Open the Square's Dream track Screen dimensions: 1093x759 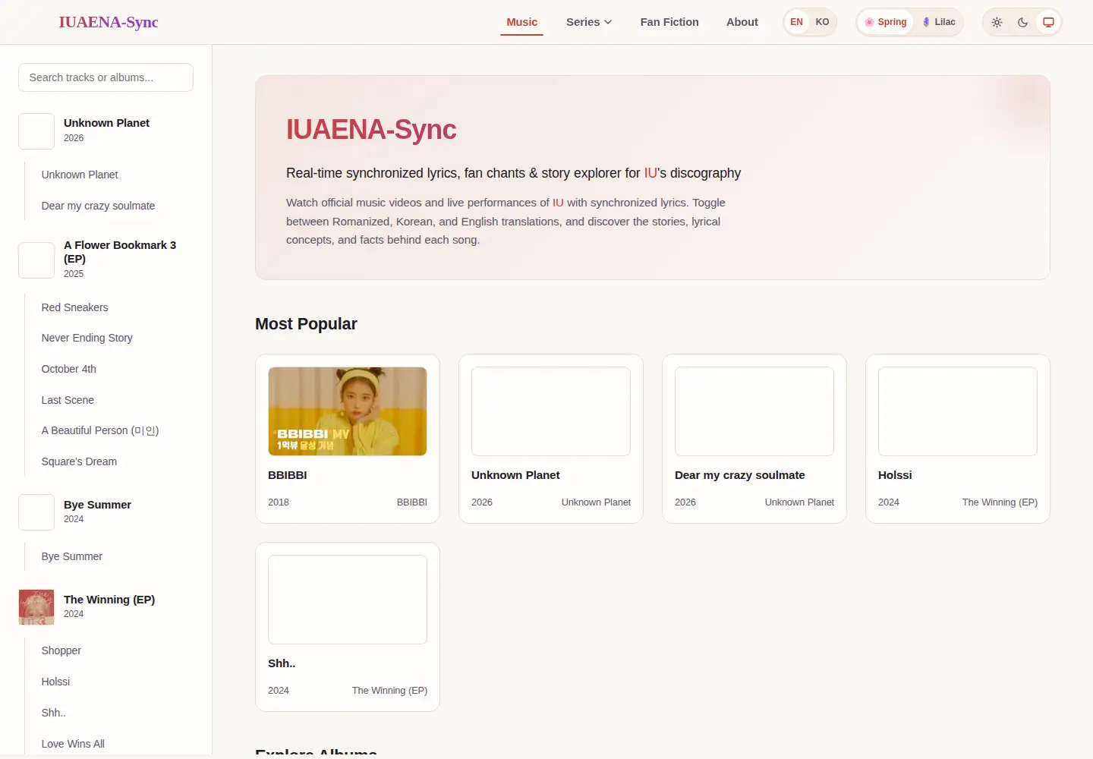(x=79, y=461)
